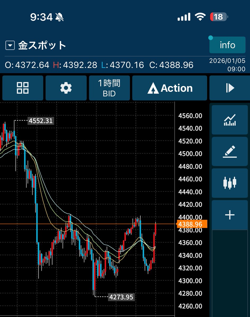Tap the high value 4392.28
250x317 pixels.
(80, 65)
